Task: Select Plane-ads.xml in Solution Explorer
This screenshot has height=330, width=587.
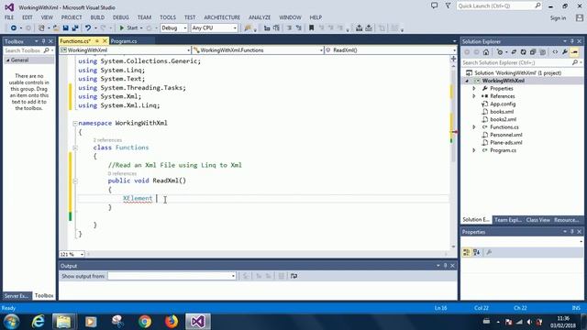Action: (x=506, y=143)
